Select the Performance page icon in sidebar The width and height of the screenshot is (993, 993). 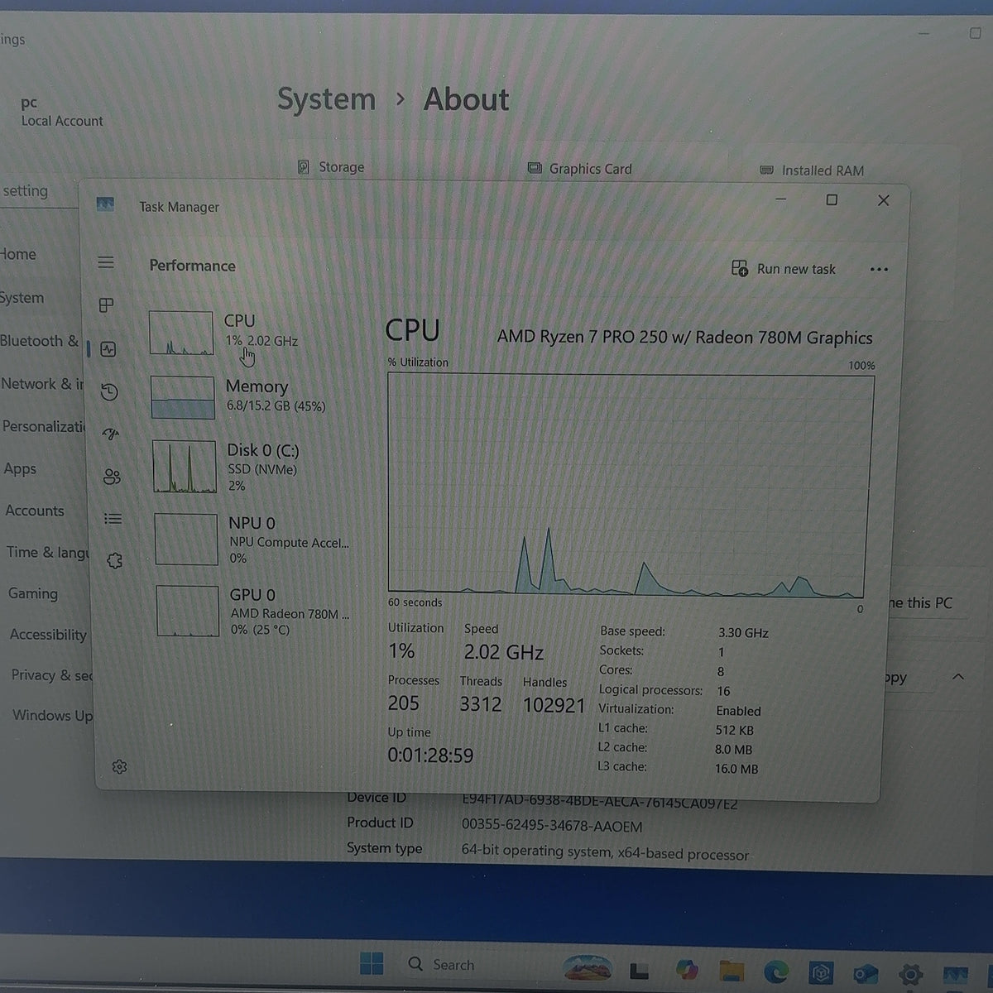pos(108,349)
